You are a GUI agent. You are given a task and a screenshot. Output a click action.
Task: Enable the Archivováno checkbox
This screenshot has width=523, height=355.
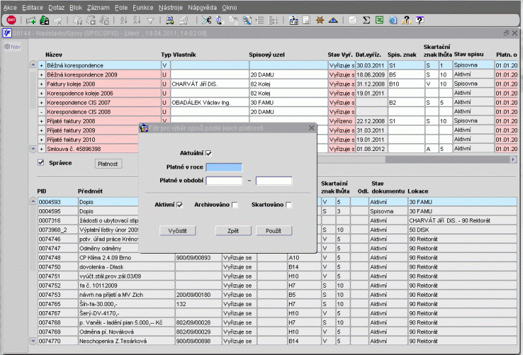(x=235, y=205)
